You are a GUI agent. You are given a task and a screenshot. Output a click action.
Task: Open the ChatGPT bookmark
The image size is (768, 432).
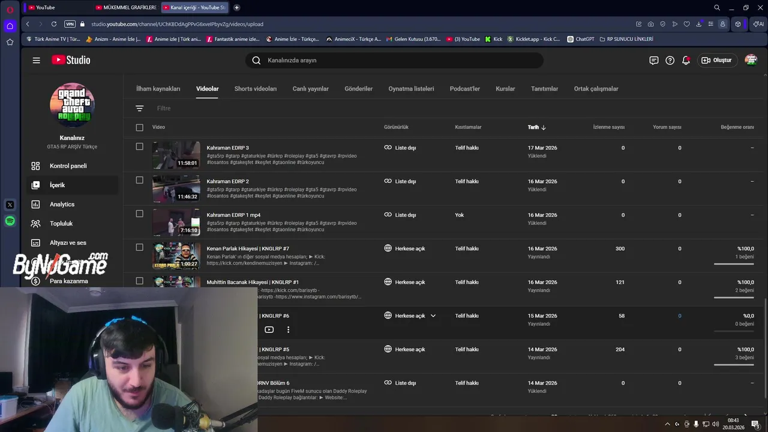coord(581,39)
